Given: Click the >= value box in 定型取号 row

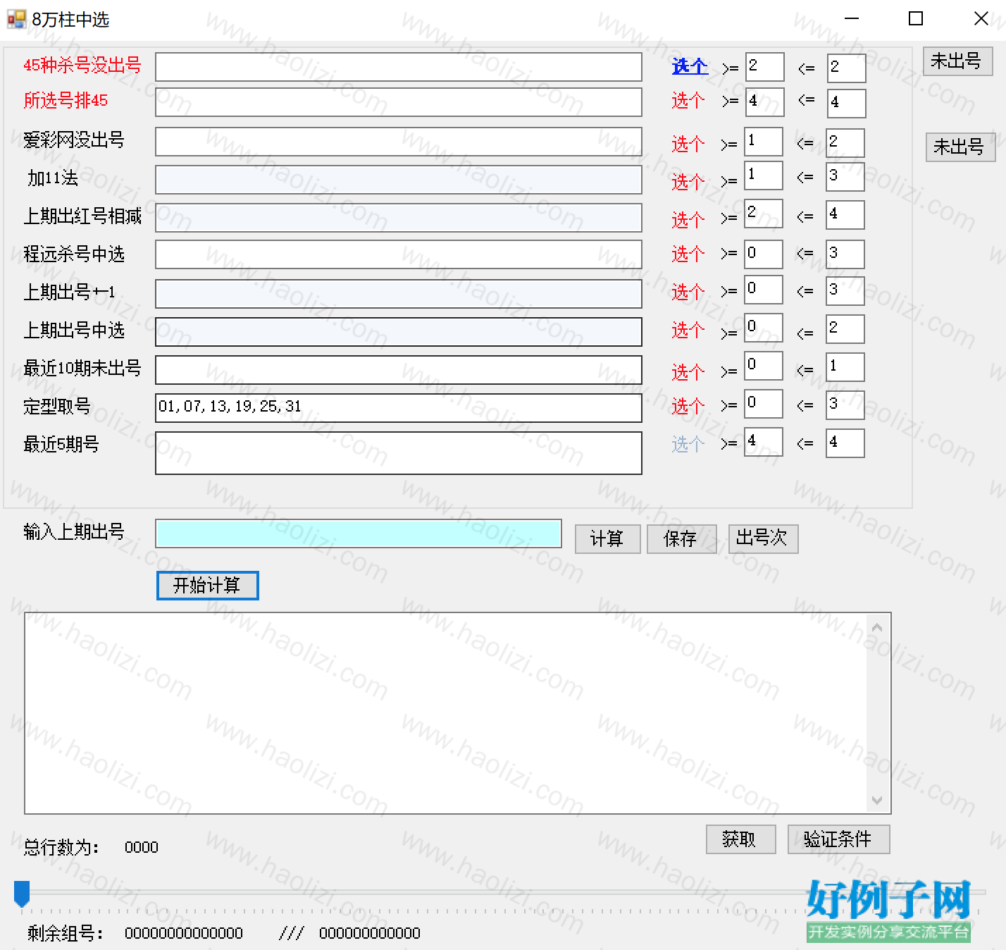Looking at the screenshot, I should [x=764, y=404].
